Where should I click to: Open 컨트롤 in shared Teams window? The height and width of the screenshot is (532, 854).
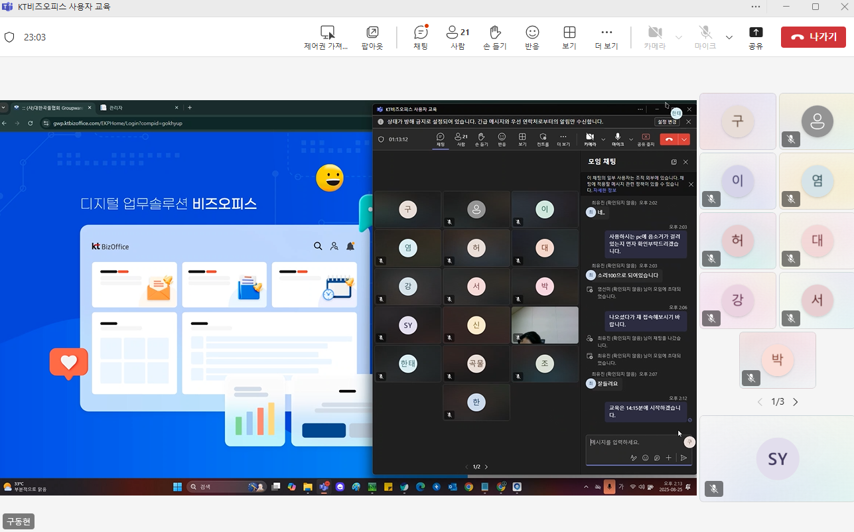(x=543, y=139)
